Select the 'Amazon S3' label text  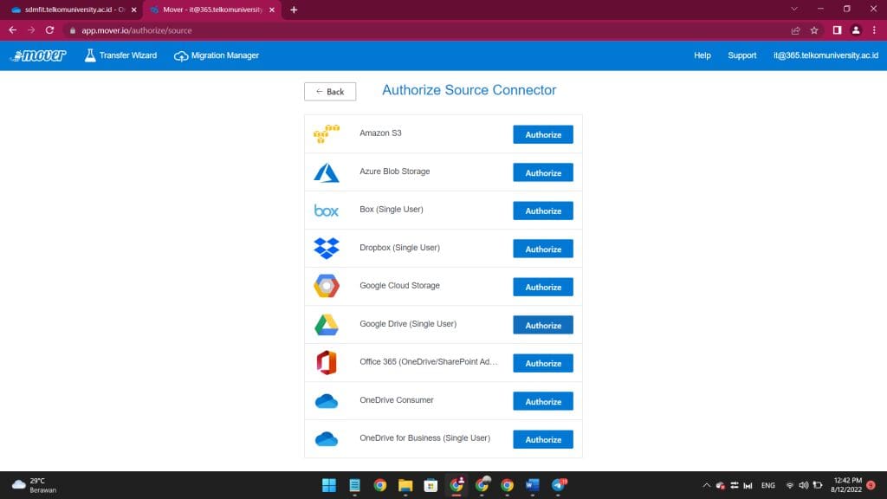coord(380,133)
